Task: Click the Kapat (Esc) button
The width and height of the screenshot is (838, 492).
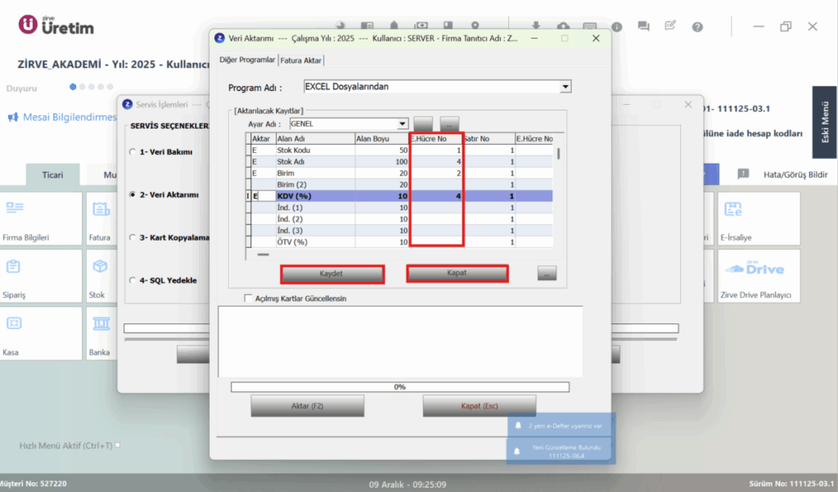Action: coord(480,406)
